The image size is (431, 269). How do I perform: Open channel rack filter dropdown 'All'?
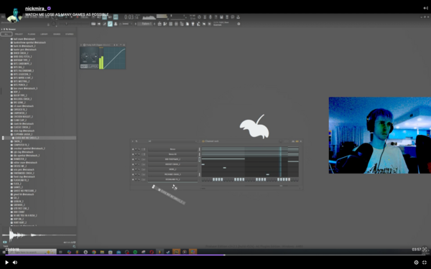[x=172, y=141]
